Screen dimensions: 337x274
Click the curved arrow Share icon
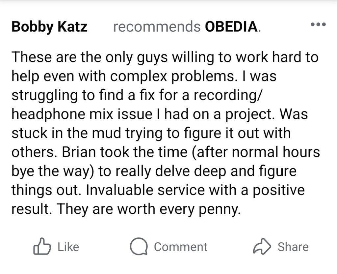pos(262,247)
